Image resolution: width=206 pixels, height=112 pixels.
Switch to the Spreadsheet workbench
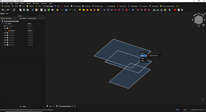tap(76, 6)
